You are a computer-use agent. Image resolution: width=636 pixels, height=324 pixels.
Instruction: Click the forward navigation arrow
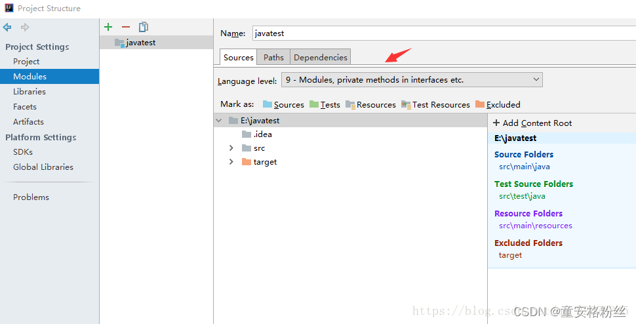pyautogui.click(x=25, y=27)
